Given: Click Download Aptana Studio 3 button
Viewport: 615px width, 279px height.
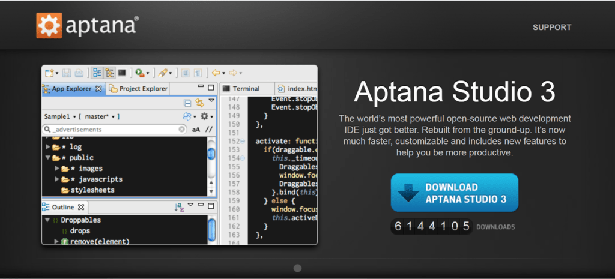Looking at the screenshot, I should (x=455, y=193).
